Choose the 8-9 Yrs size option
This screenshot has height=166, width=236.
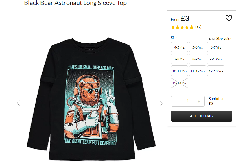[198, 59]
